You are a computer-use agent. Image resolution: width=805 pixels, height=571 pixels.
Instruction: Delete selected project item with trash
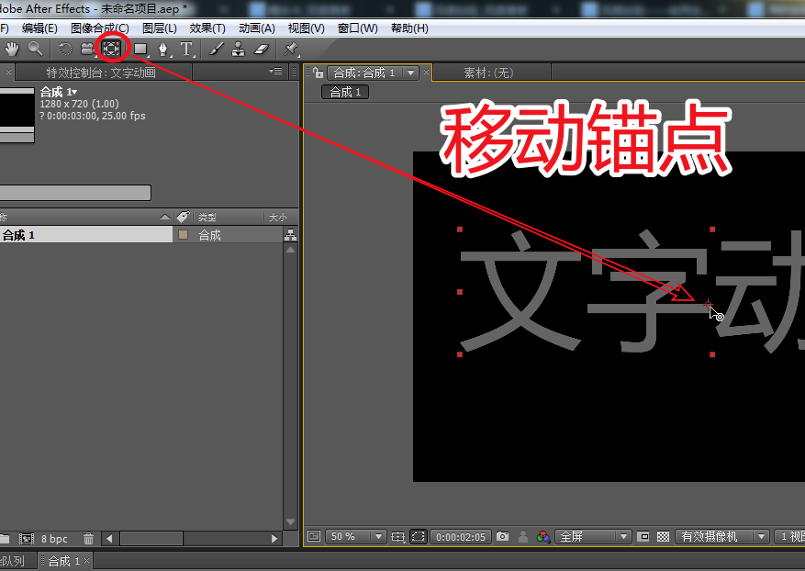click(x=88, y=539)
